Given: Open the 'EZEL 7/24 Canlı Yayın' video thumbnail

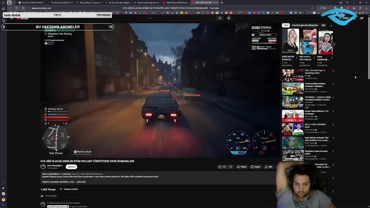Looking at the screenshot, I should 293,75.
